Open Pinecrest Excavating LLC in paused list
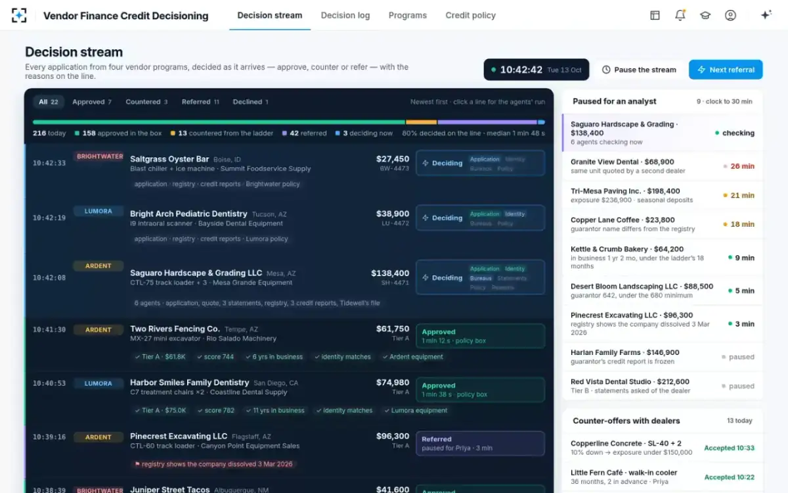This screenshot has width=788, height=493. [663, 324]
